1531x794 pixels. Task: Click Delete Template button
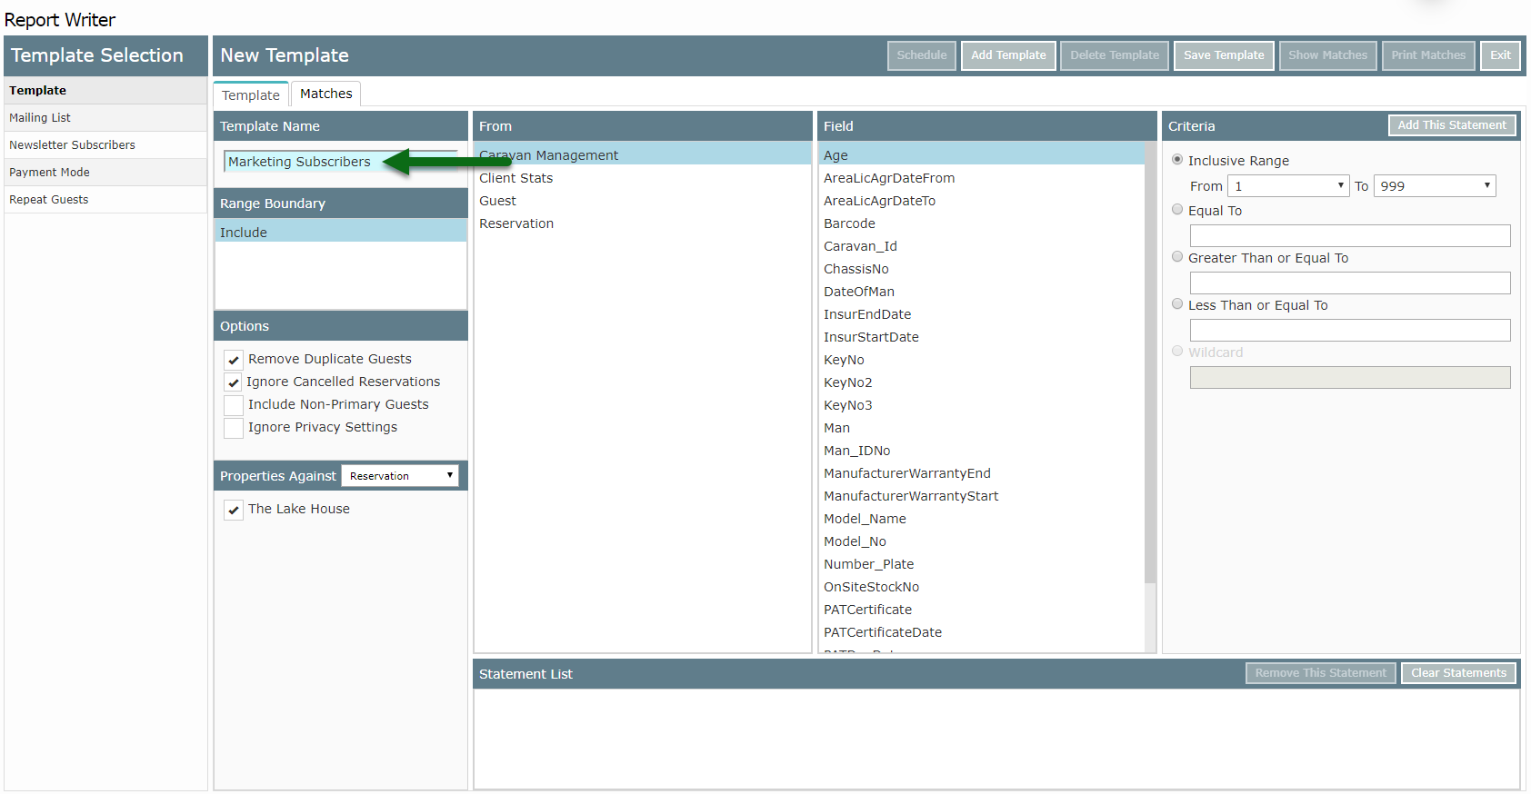pos(1115,55)
